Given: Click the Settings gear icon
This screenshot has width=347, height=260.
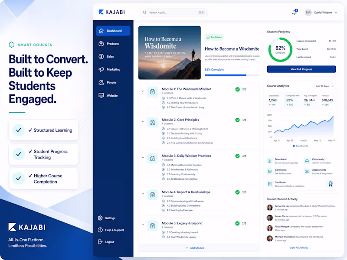Looking at the screenshot, I should click(100, 218).
